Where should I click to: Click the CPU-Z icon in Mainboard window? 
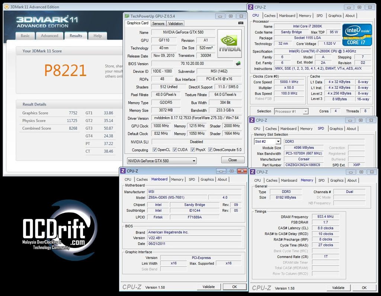(x=123, y=171)
